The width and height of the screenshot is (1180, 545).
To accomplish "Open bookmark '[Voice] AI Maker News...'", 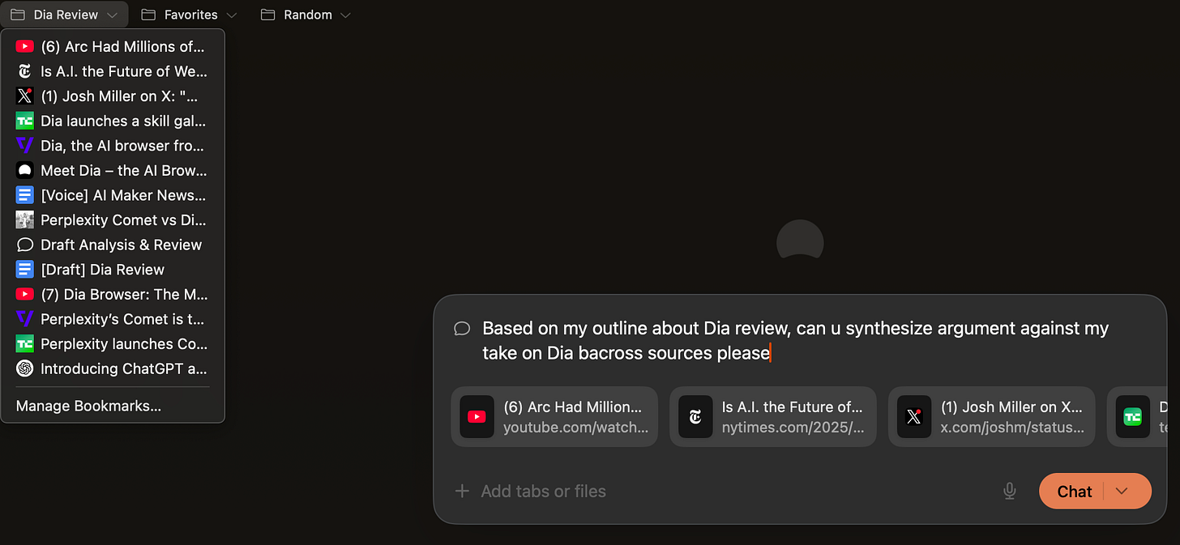I will click(x=113, y=195).
